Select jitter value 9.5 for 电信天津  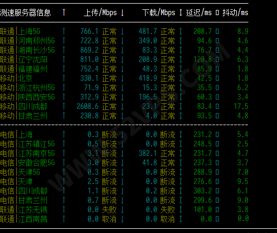tap(243, 181)
